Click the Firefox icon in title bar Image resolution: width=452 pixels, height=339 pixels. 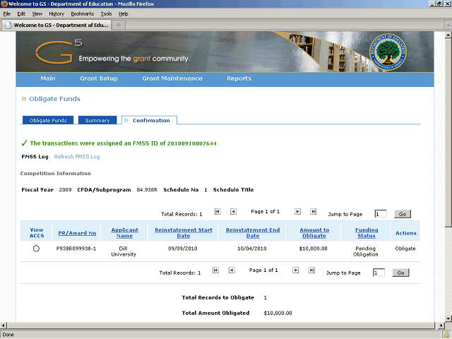4,4
